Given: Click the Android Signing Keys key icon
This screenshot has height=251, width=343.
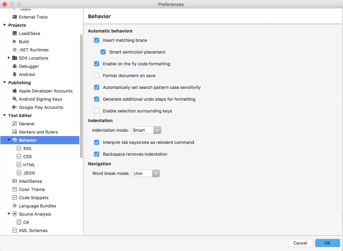Looking at the screenshot, I should [15, 99].
